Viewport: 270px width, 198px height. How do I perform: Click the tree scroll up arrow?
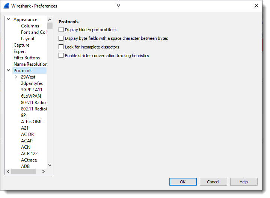tap(50, 20)
